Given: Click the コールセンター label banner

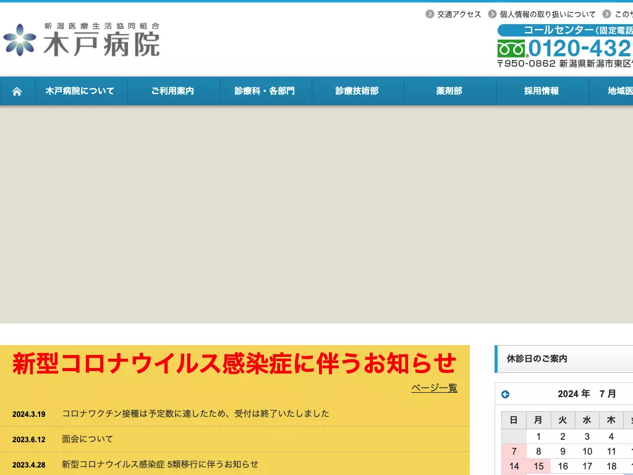Looking at the screenshot, I should click(565, 30).
